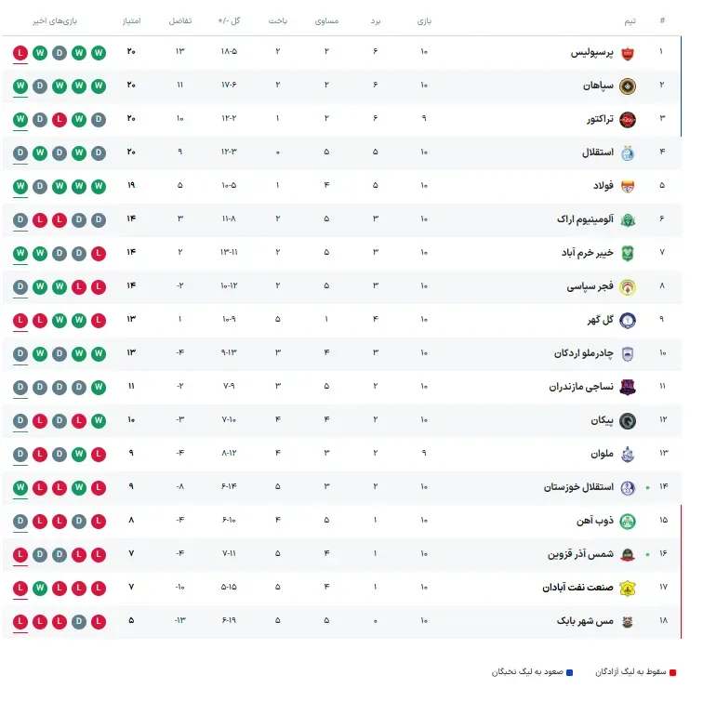Click Tractor's red L result badge
Viewport: 703px width, 702px height.
coord(60,120)
